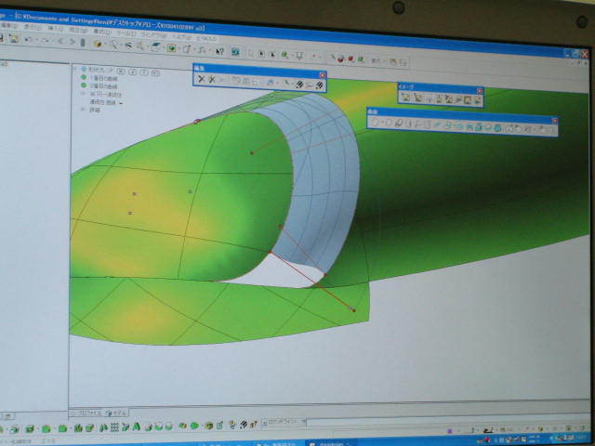Click the teal square icon beside help pointer
The height and width of the screenshot is (446, 595).
coord(235,52)
